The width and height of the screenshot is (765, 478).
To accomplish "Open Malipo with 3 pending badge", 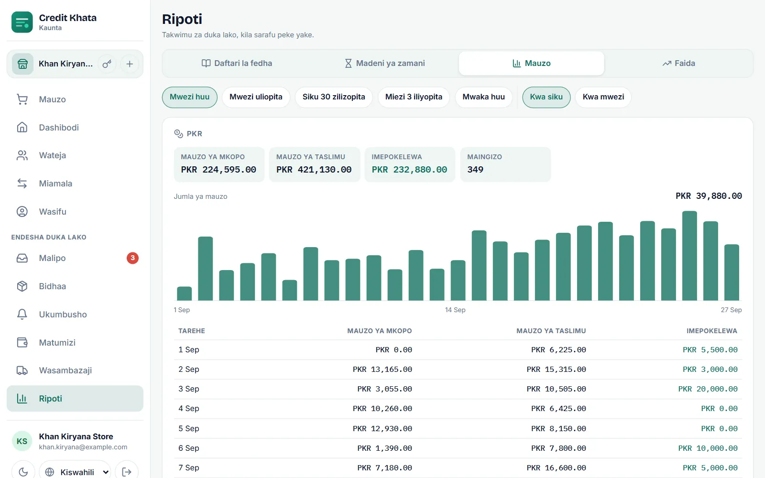I will (75, 258).
